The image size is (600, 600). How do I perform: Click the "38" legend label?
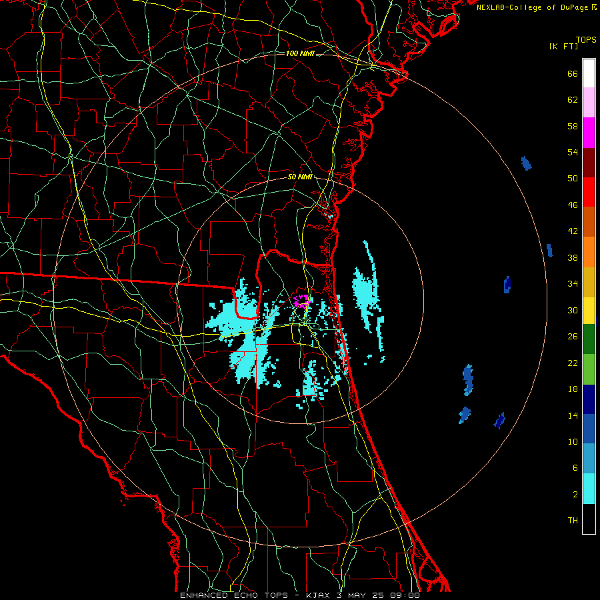[573, 257]
